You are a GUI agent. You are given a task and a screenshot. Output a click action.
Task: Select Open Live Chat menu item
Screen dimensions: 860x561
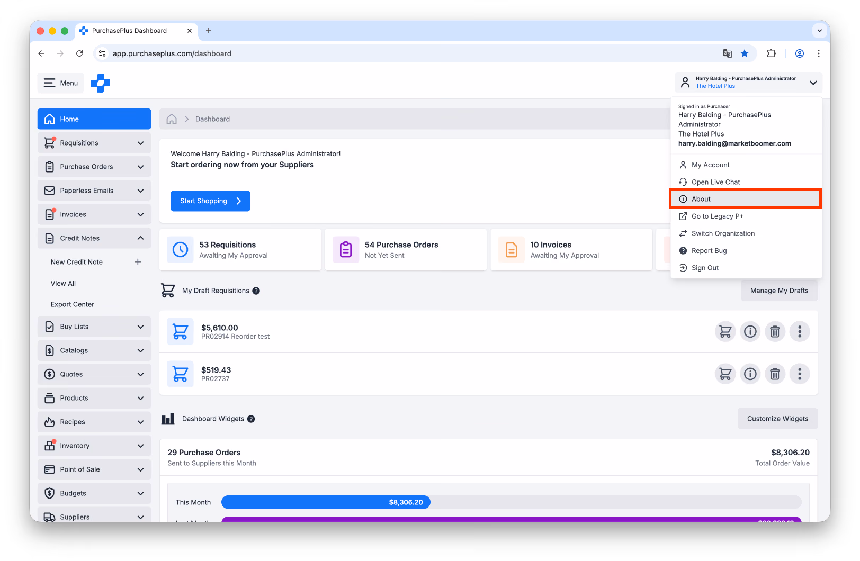(746, 182)
